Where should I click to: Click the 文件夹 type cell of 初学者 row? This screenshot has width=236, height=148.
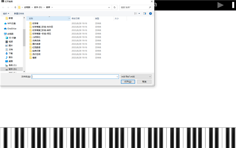click(x=98, y=23)
